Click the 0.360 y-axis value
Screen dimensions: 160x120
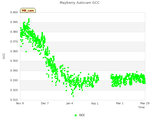(x=14, y=51)
